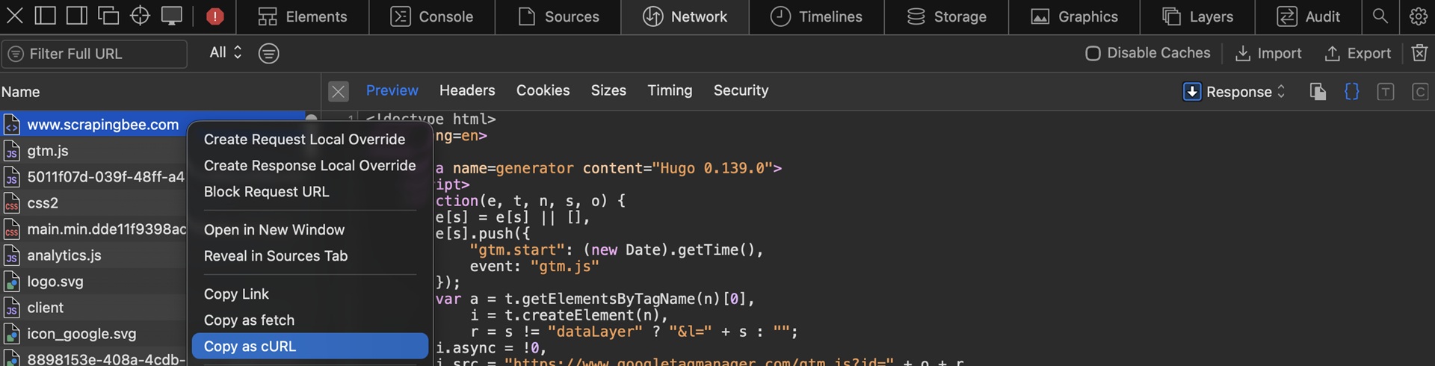The height and width of the screenshot is (366, 1435).
Task: Choose Copy as fetch menu item
Action: (x=309, y=320)
